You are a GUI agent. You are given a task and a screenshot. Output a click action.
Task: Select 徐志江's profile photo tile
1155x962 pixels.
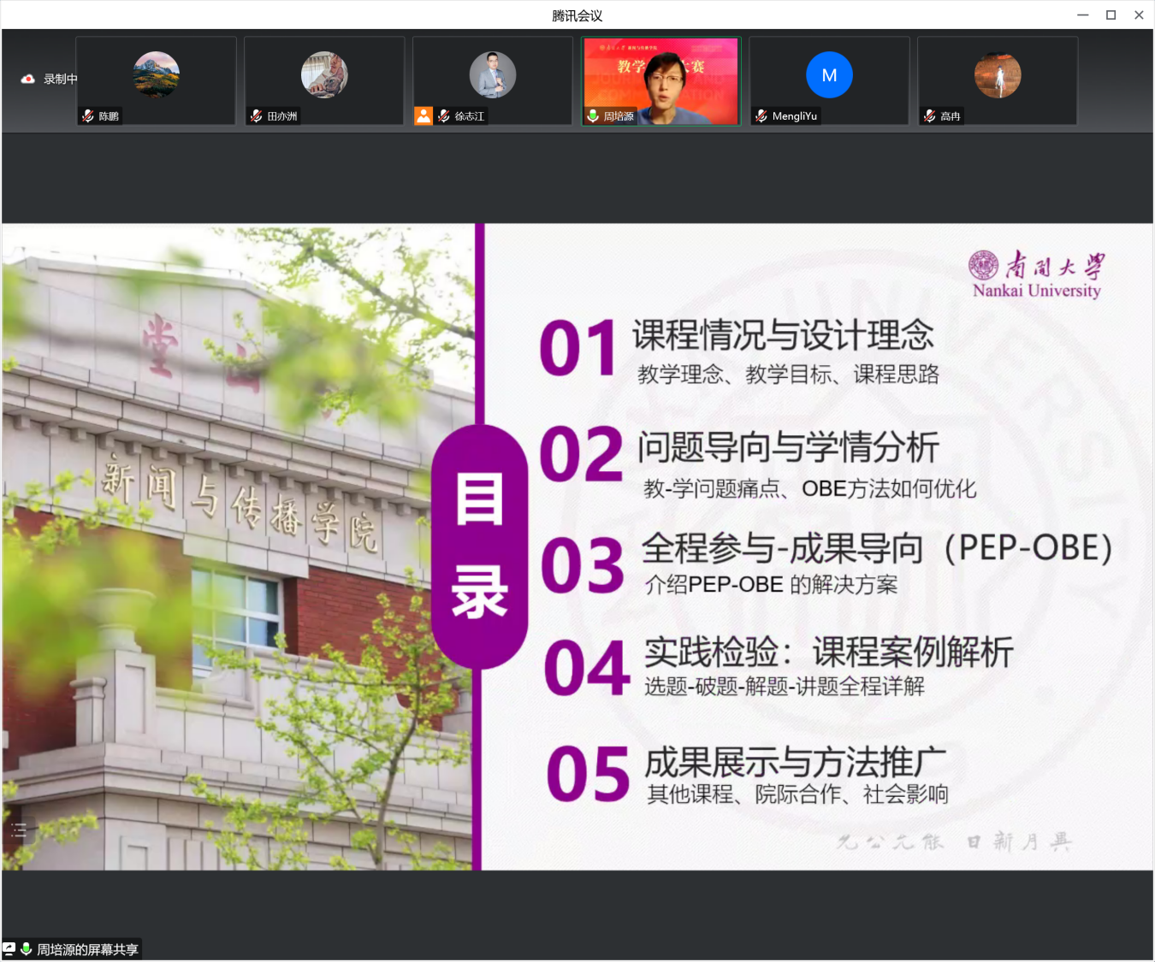click(493, 75)
